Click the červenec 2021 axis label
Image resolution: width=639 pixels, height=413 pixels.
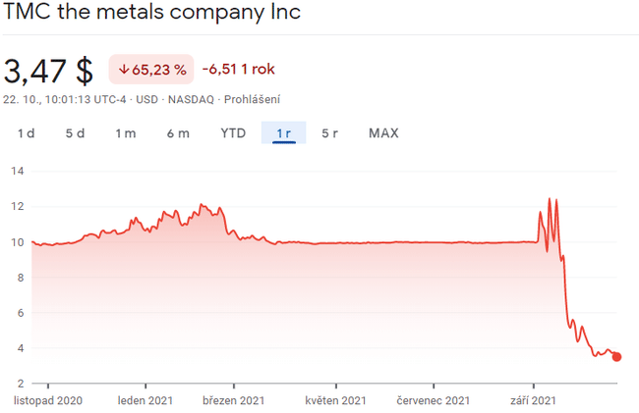coord(434,400)
